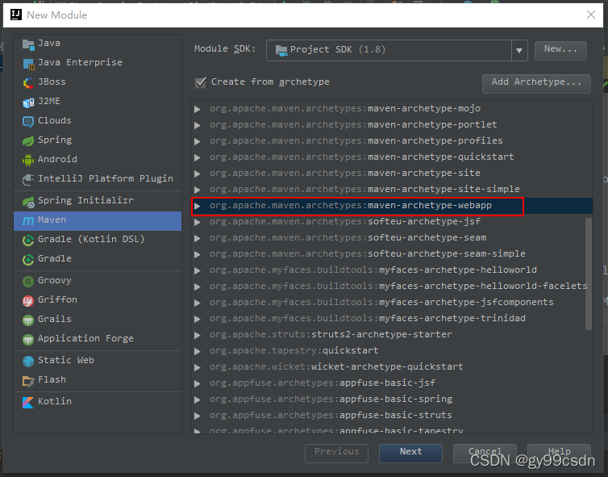
Task: Pick the Griffon module icon
Action: point(28,300)
